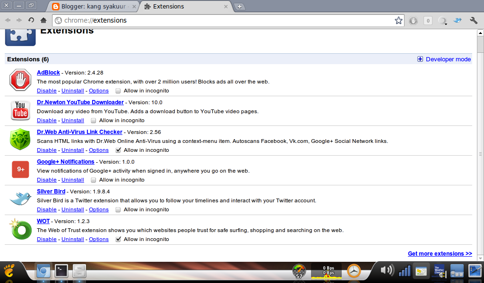The width and height of the screenshot is (484, 283).
Task: Uninstall the WOT extension
Action: pyautogui.click(x=73, y=239)
